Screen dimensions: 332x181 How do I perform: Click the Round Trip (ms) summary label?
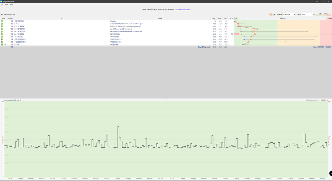tap(204, 47)
